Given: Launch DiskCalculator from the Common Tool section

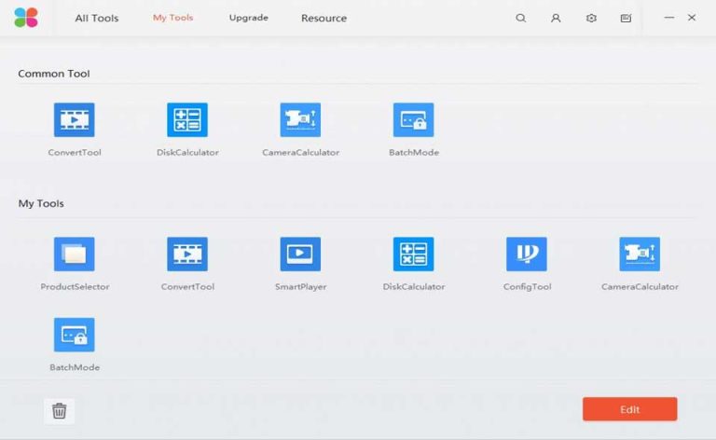Looking at the screenshot, I should pos(187,120).
